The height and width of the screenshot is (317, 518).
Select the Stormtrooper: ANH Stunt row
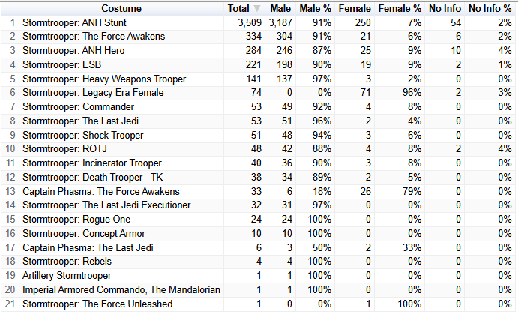[259, 22]
